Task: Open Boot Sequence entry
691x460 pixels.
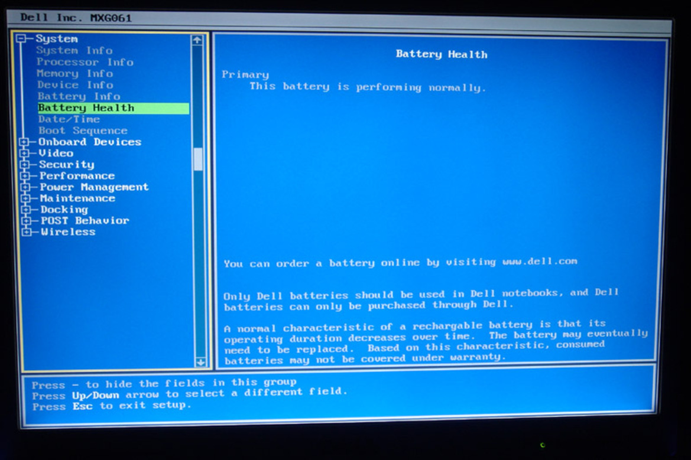Action: point(83,131)
